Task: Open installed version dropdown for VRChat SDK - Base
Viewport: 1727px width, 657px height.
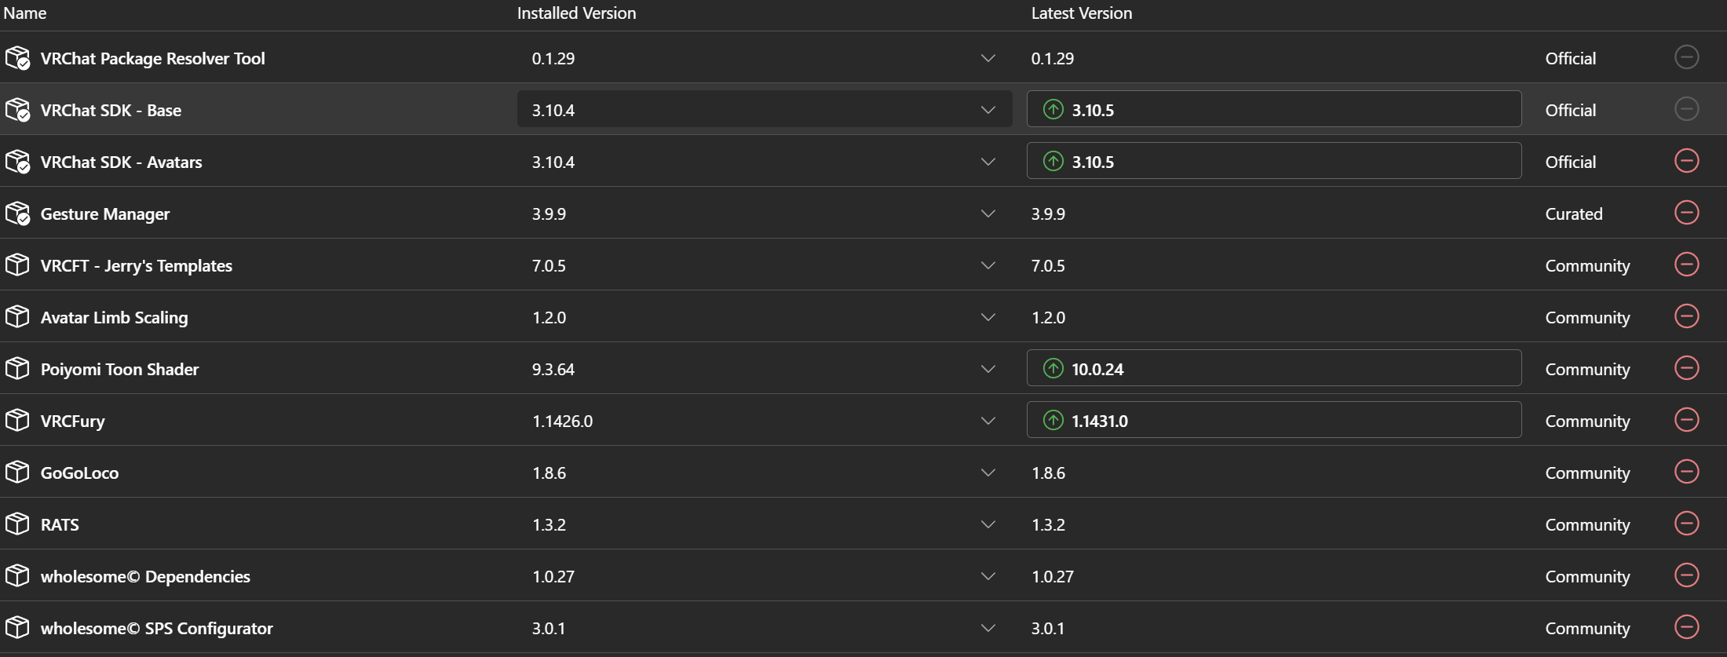Action: (x=764, y=109)
